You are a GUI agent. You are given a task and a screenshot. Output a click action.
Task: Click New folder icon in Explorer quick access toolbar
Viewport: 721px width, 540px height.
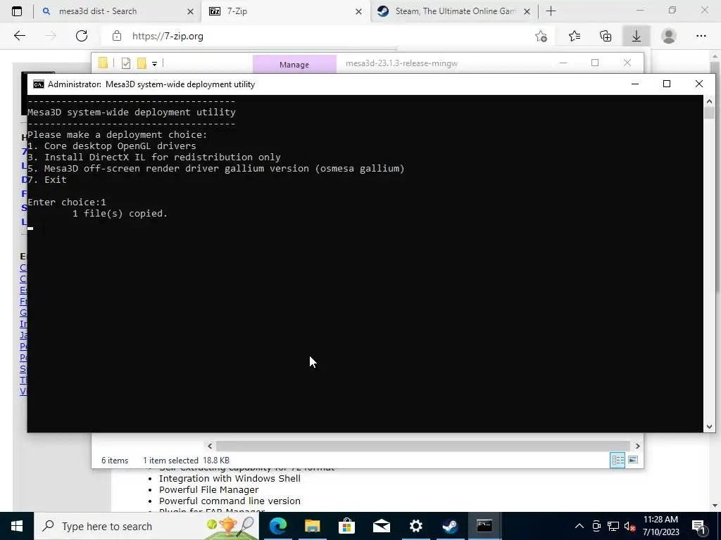click(x=142, y=63)
